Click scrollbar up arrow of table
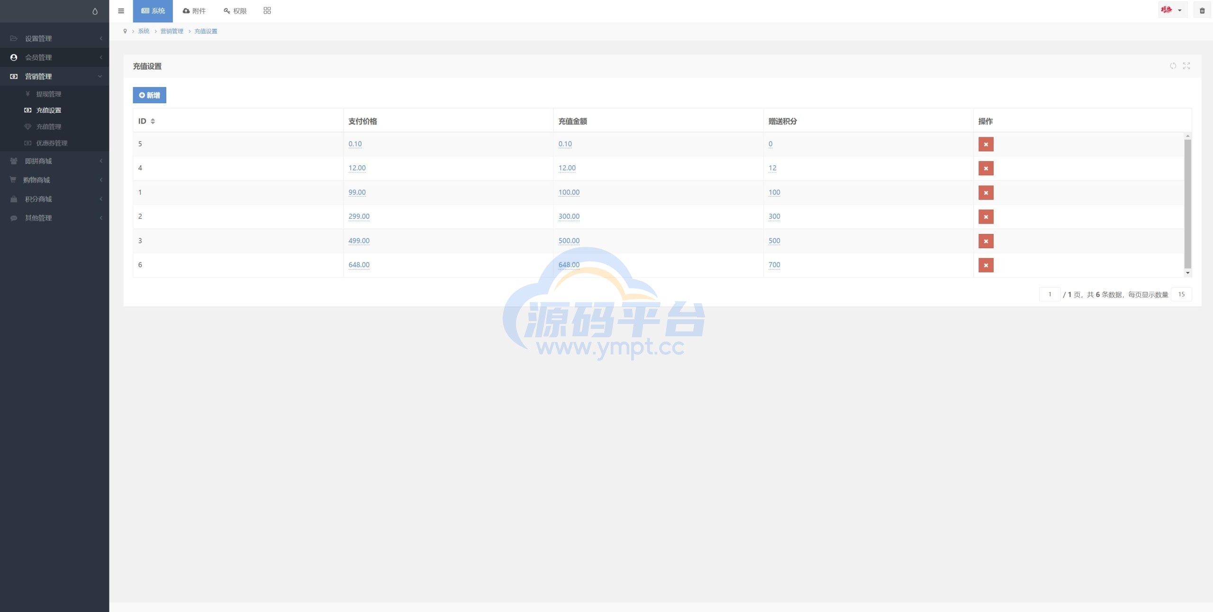The width and height of the screenshot is (1213, 612). pos(1187,136)
